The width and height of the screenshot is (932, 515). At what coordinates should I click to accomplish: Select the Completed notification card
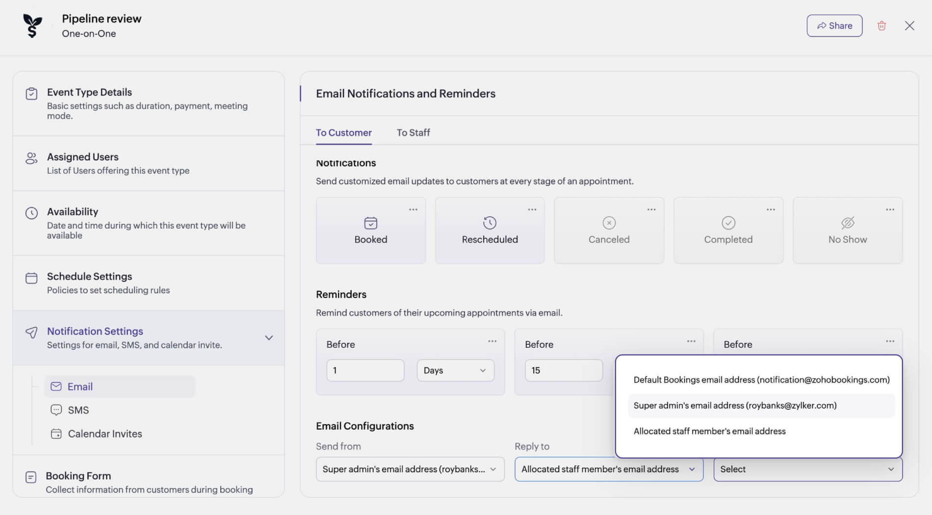click(728, 231)
